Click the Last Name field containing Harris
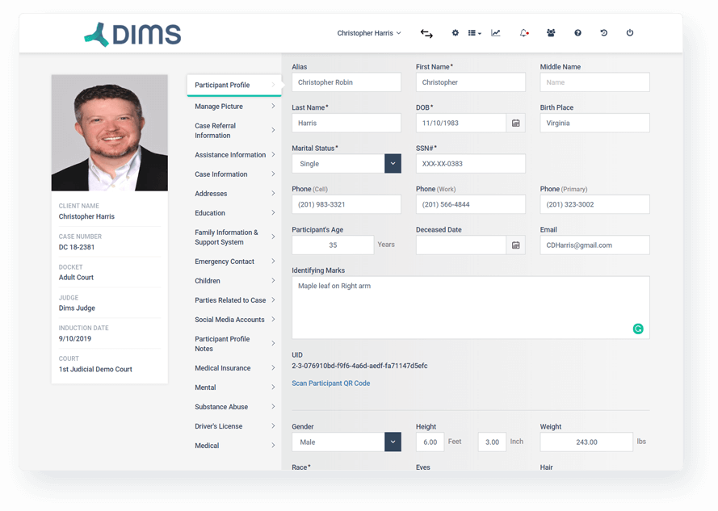This screenshot has width=718, height=511. point(346,124)
